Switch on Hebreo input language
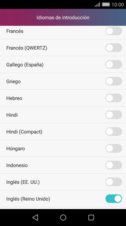Image resolution: width=126 pixels, height=226 pixels. [x=114, y=98]
